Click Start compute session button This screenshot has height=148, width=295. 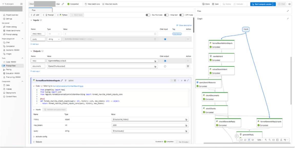coord(262,4)
